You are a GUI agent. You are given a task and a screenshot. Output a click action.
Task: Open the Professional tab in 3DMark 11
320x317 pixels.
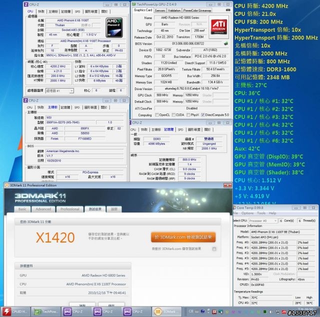point(70,209)
